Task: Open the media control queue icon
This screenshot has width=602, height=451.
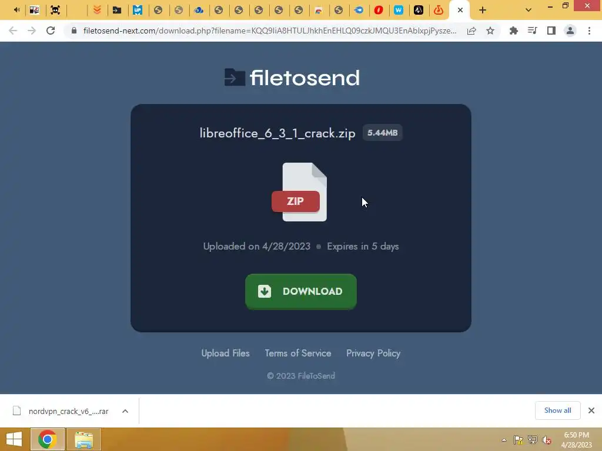Action: [x=532, y=31]
